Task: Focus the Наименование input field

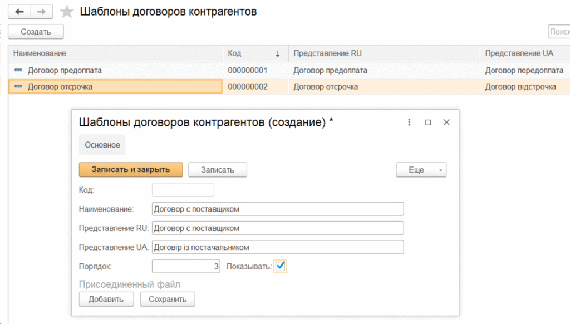Action: coord(277,209)
